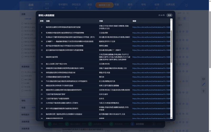Click the dialog scrollbar up arrow

(171, 20)
